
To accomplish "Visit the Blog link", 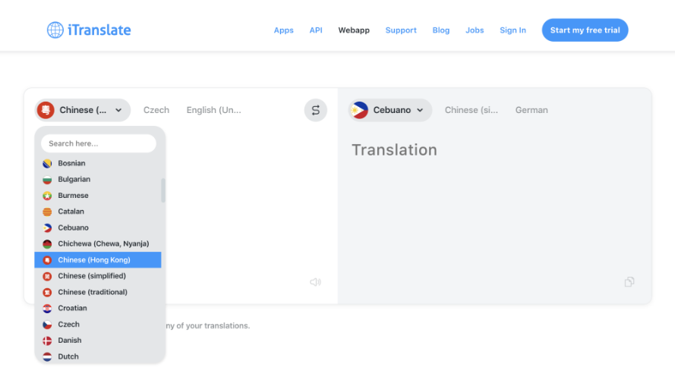I will [x=441, y=30].
